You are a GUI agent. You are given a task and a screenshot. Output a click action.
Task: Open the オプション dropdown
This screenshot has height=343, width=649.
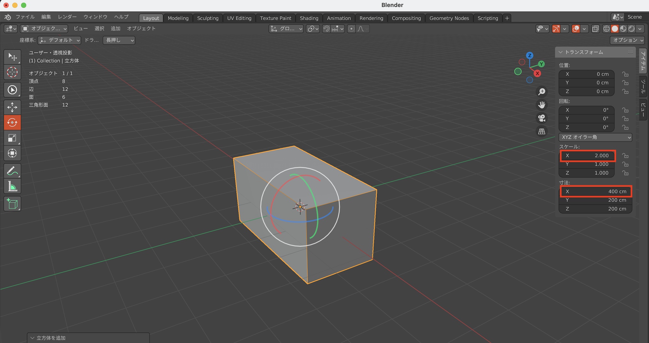click(627, 40)
